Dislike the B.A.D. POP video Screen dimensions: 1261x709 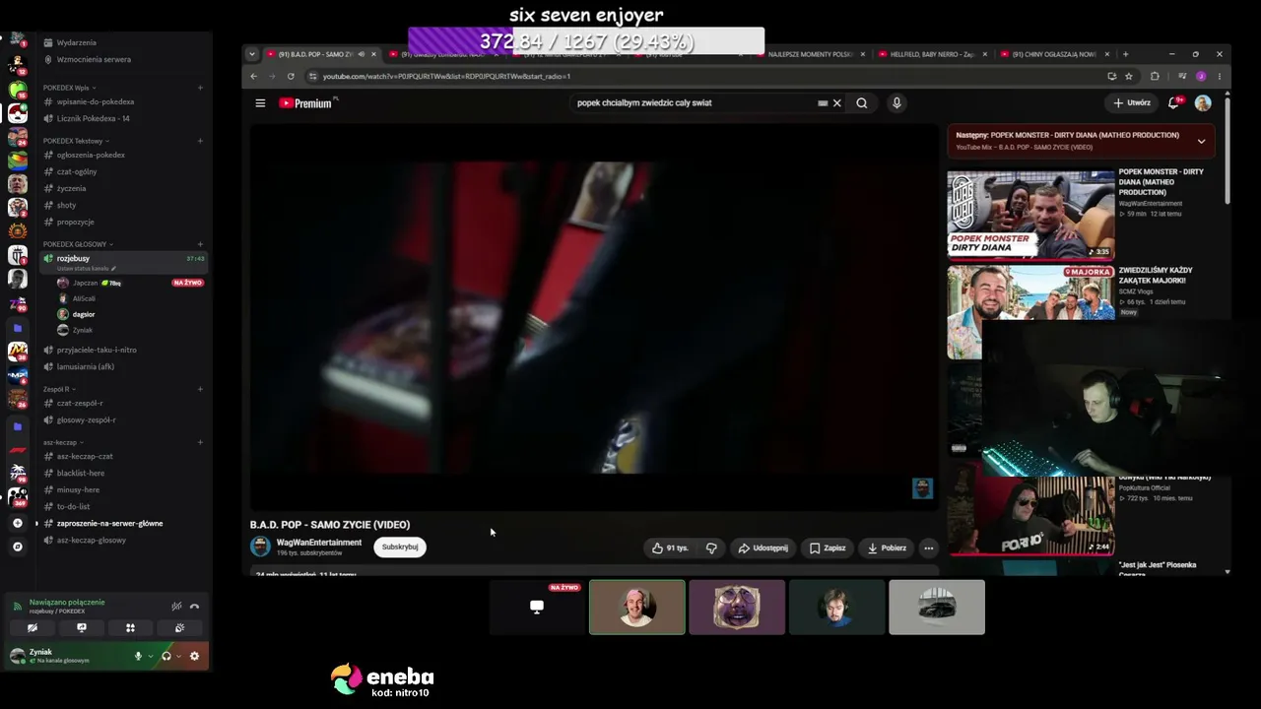[x=711, y=548]
